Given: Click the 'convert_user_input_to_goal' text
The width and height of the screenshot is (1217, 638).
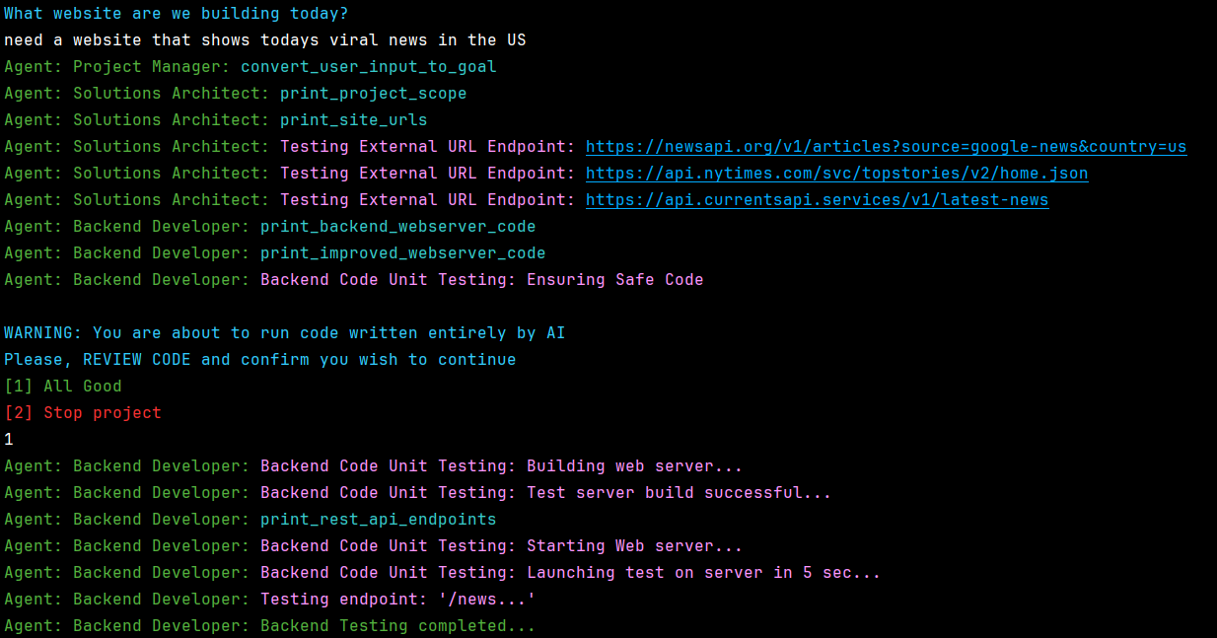Looking at the screenshot, I should coord(369,67).
